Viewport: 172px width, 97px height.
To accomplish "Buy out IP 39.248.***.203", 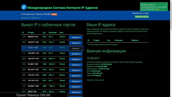I will pyautogui.click(x=76, y=87).
